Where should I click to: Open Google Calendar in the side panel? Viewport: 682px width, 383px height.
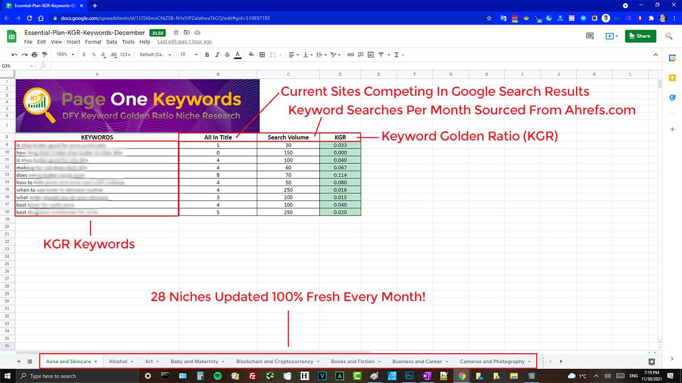coord(672,57)
